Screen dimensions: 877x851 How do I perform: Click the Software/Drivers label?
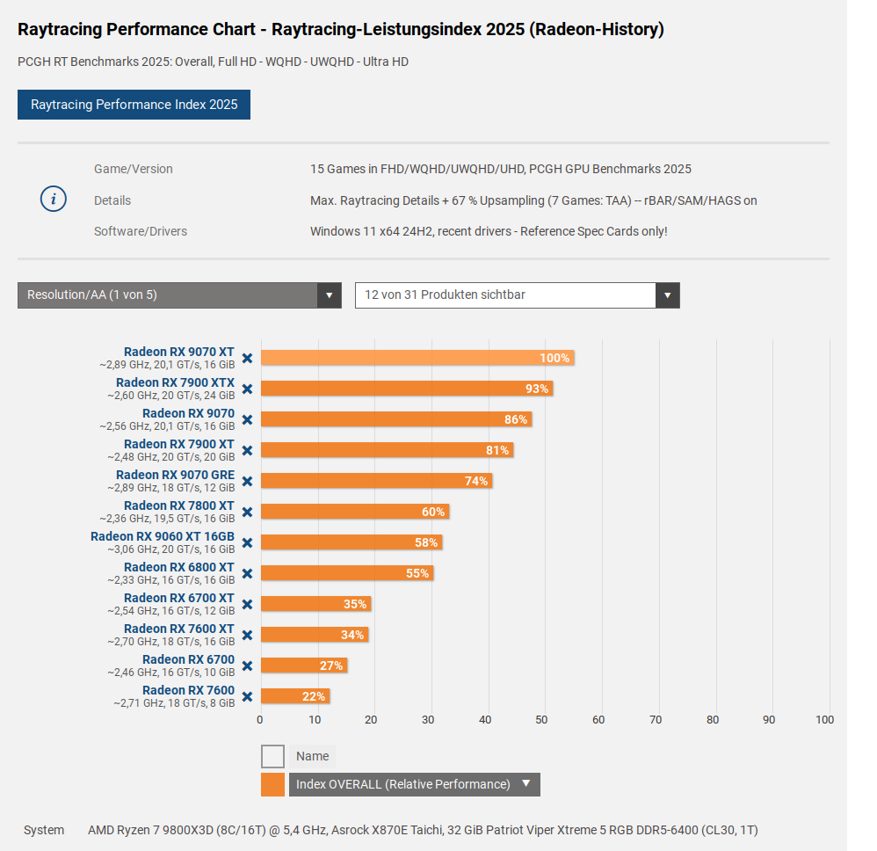coord(141,231)
